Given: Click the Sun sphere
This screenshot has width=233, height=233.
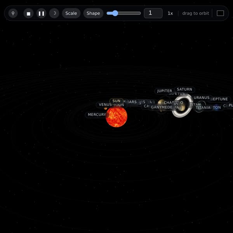Looking at the screenshot, I should pyautogui.click(x=116, y=117).
